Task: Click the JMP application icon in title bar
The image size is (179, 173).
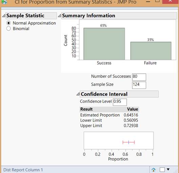Action: point(4,2)
